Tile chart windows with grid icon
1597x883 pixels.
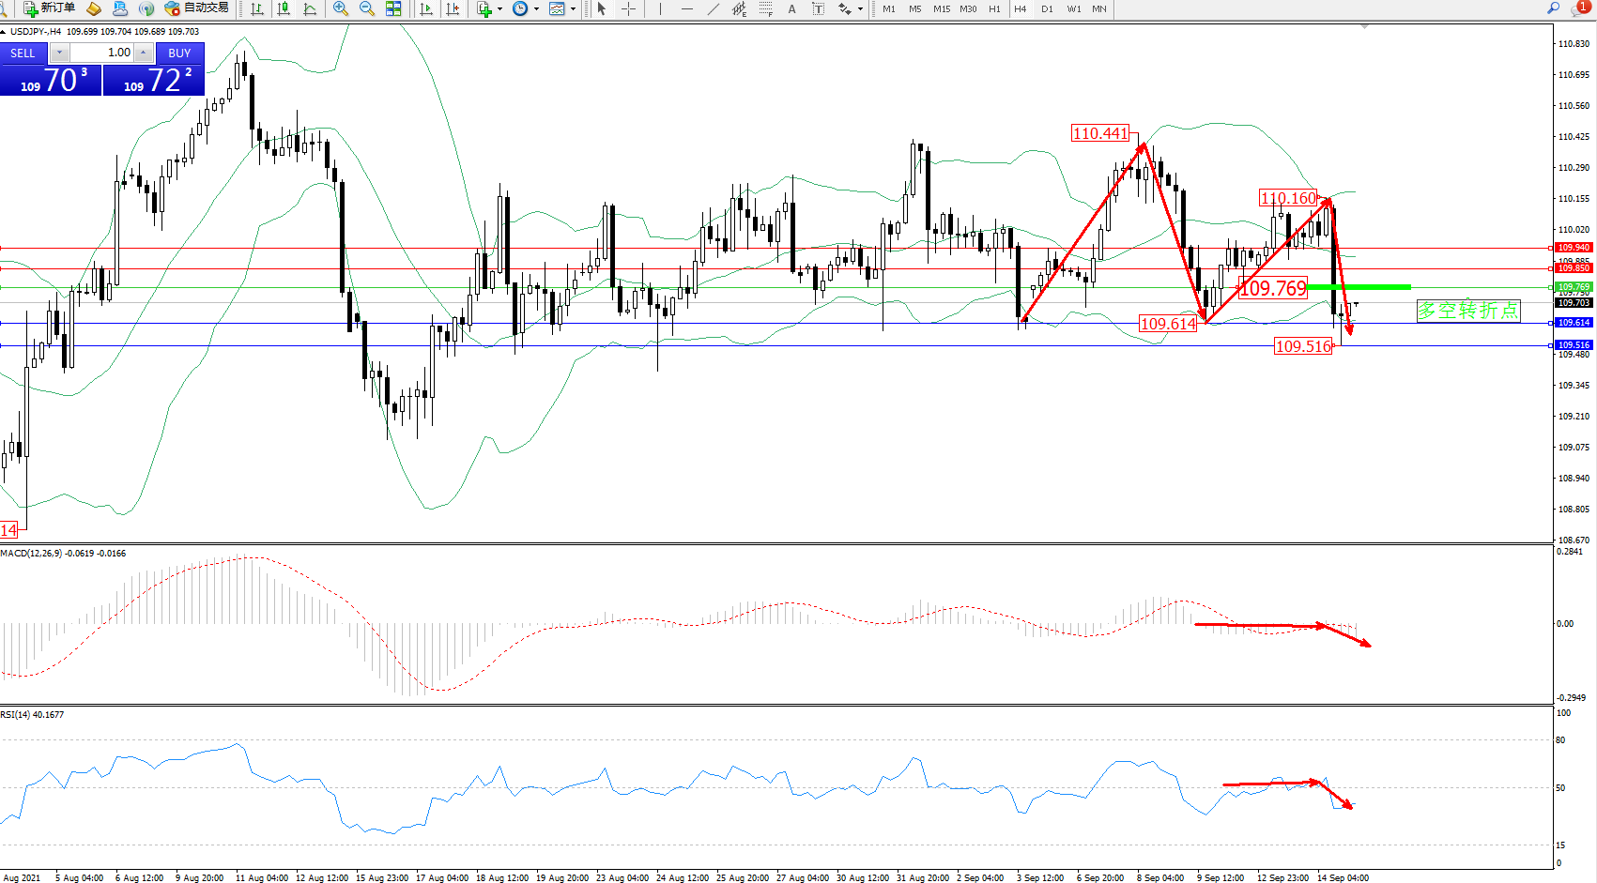tap(393, 8)
